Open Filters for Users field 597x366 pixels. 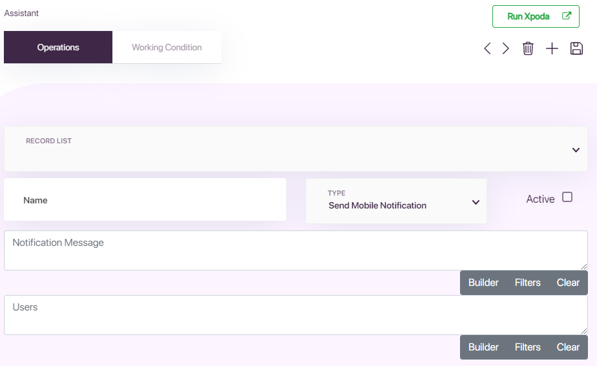coord(528,347)
